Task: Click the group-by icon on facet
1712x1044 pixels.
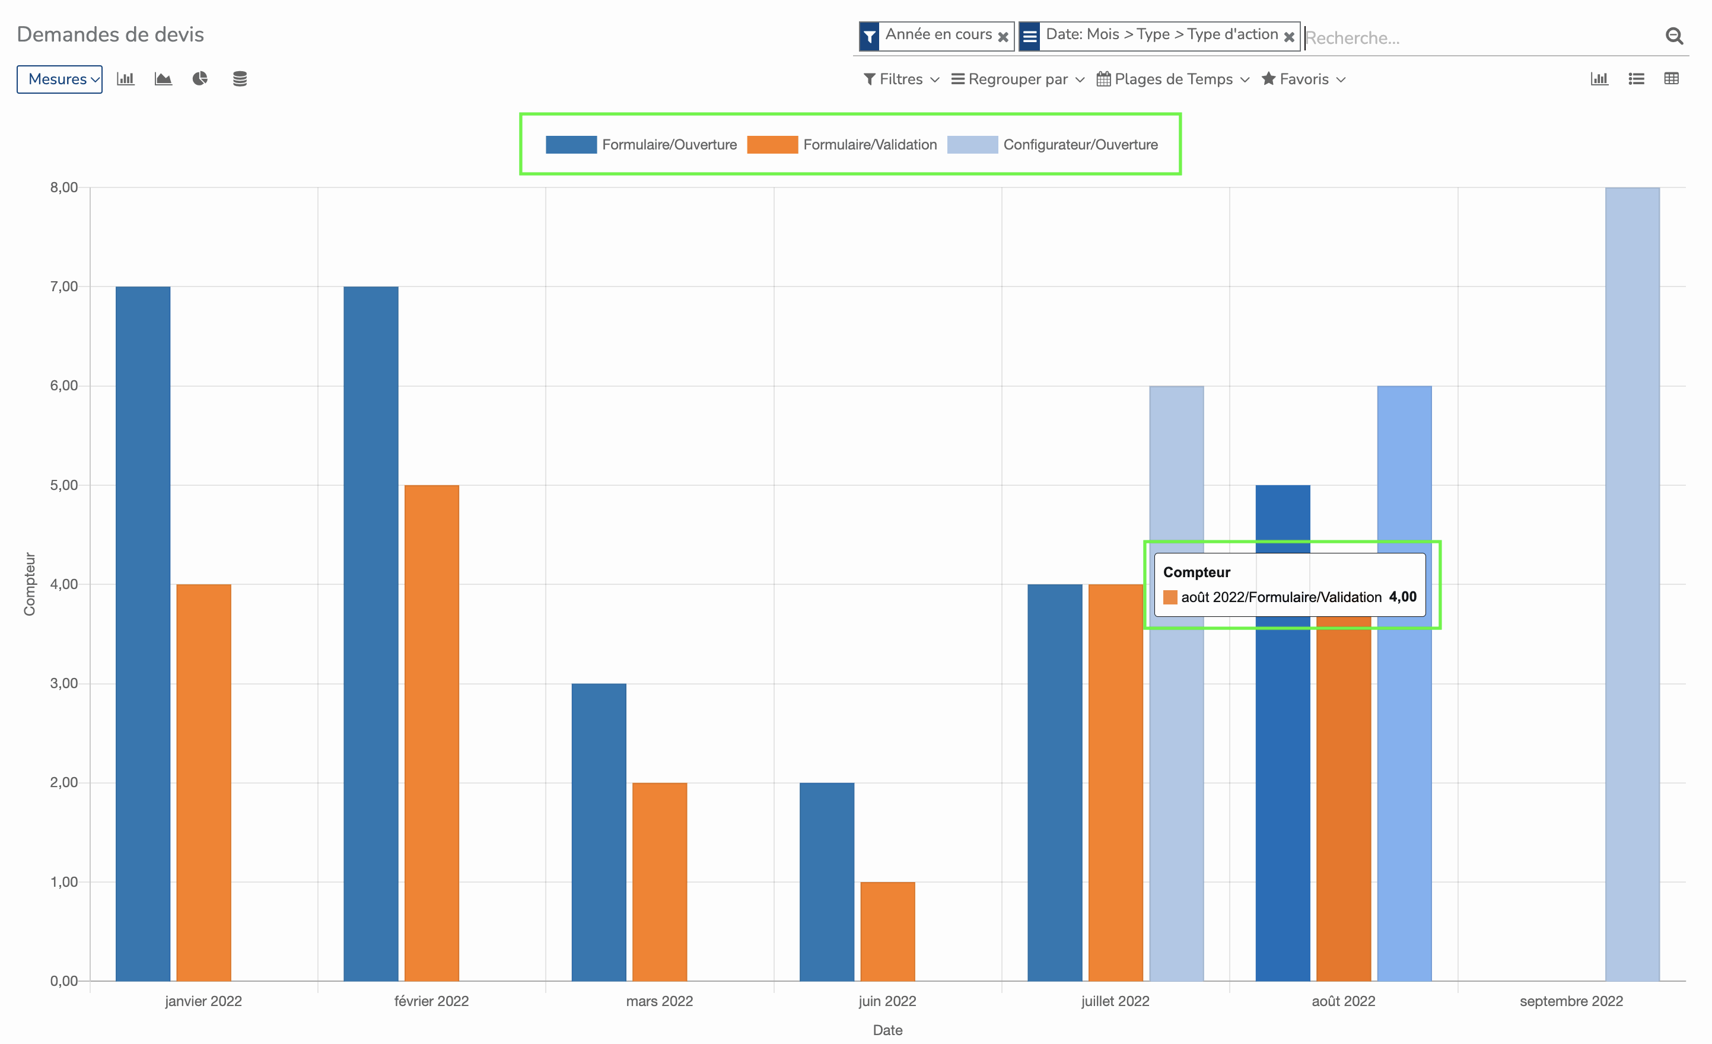Action: pos(1030,36)
